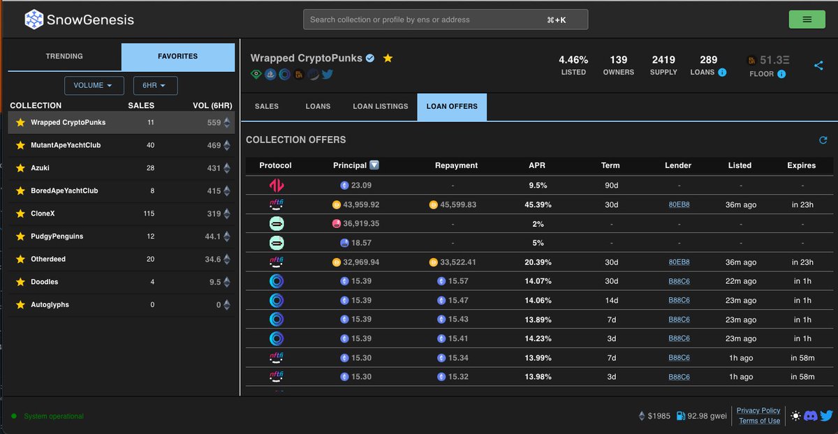Toggle the favorite star for Autoglyphs
The height and width of the screenshot is (434, 838).
[20, 305]
